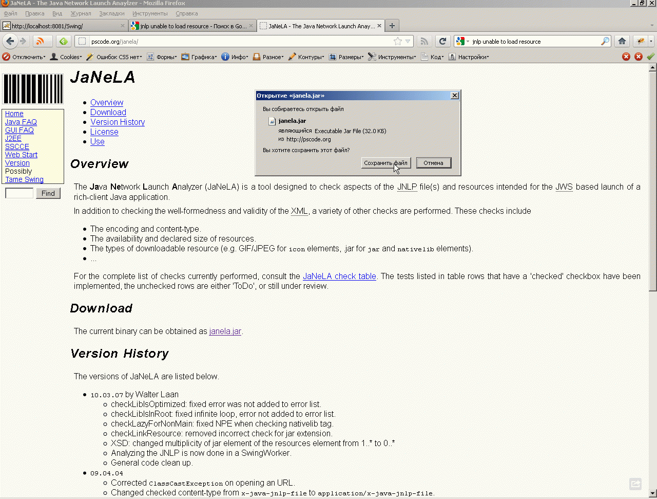657x499 pixels.
Task: Follow the 'JaNeLA check table' link
Action: pyautogui.click(x=339, y=276)
